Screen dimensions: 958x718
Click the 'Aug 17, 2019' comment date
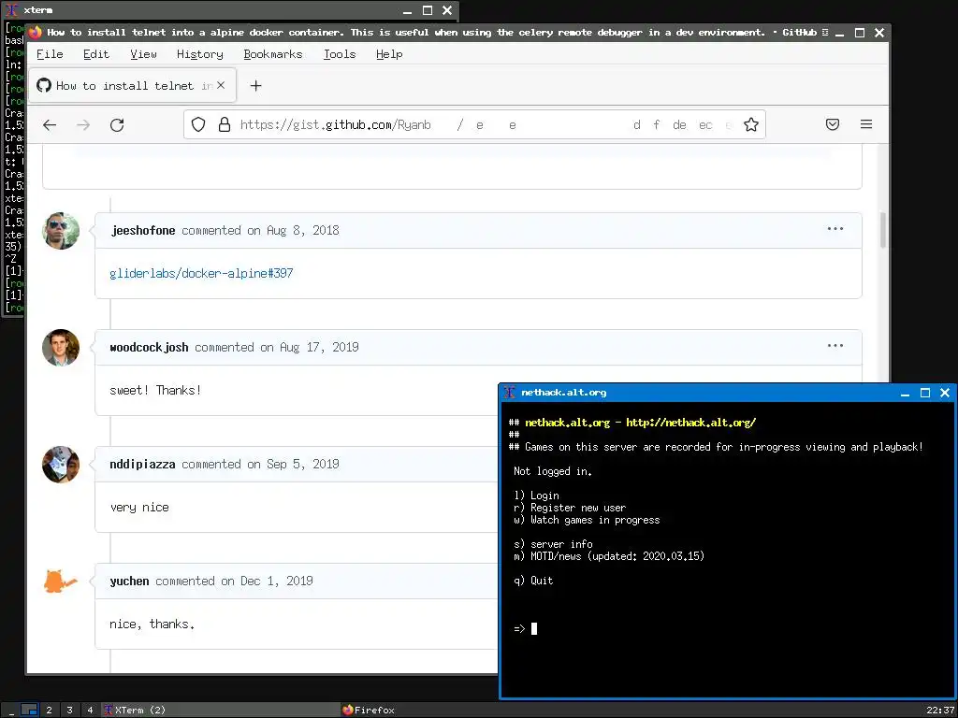[x=320, y=348]
